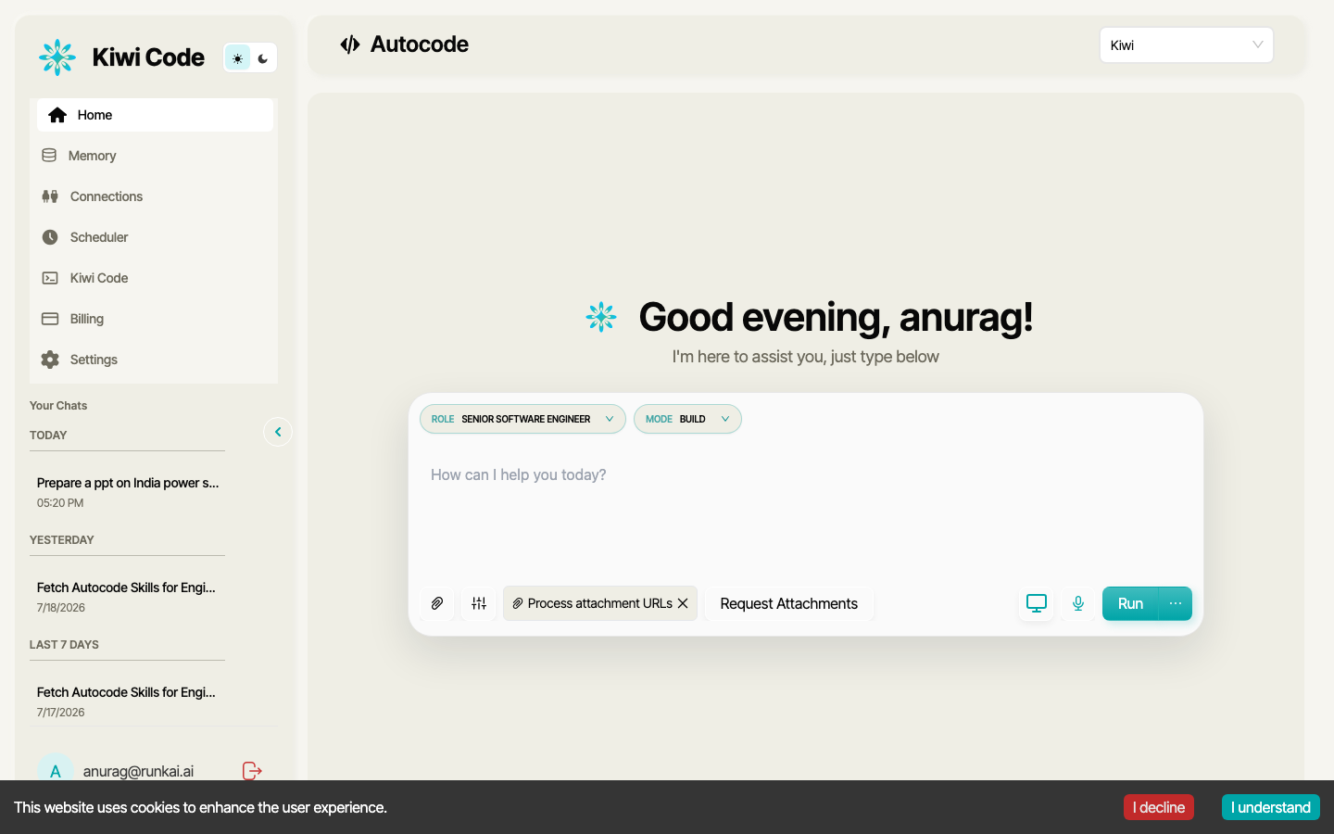Click the Scheduler clock icon
1334x834 pixels.
tap(50, 237)
